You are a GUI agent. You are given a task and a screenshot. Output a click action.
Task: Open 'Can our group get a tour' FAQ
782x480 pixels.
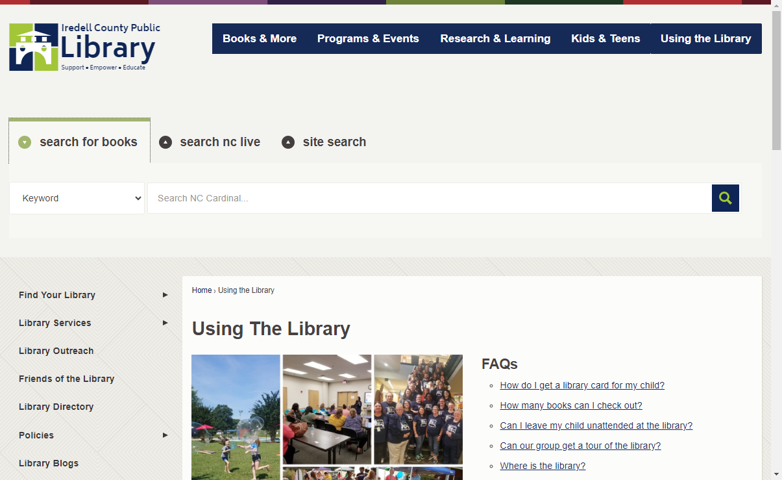click(580, 446)
